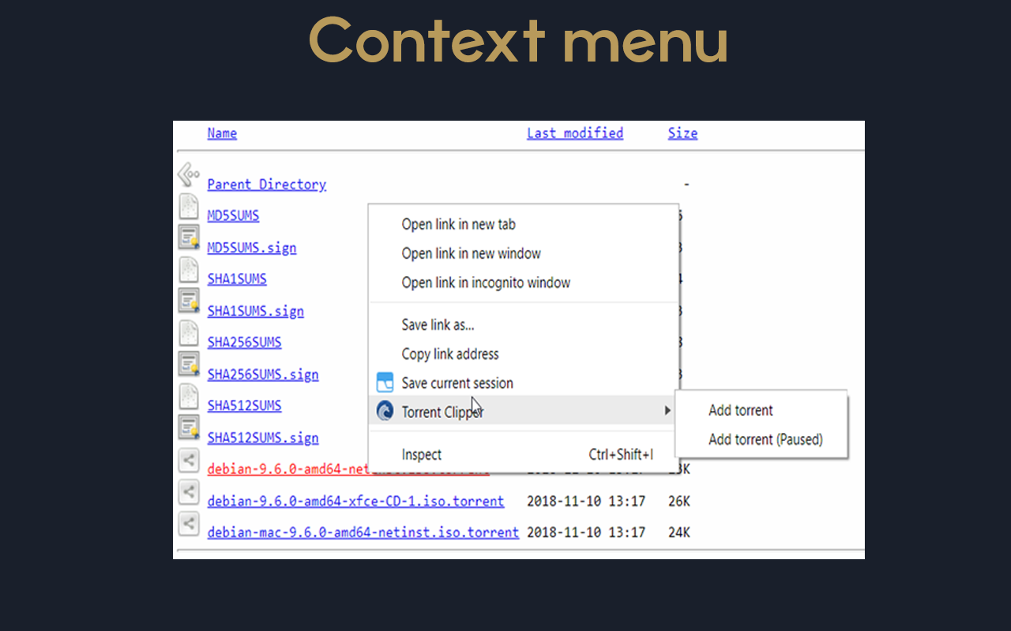Image resolution: width=1011 pixels, height=631 pixels.
Task: Select Open link in incognito window
Action: tap(486, 283)
